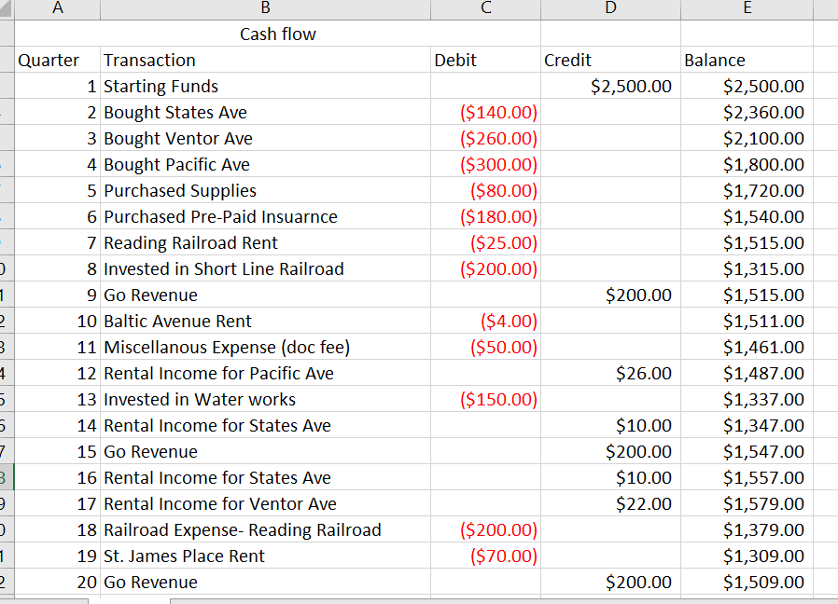Select column D header
The width and height of the screenshot is (838, 604).
[x=610, y=9]
